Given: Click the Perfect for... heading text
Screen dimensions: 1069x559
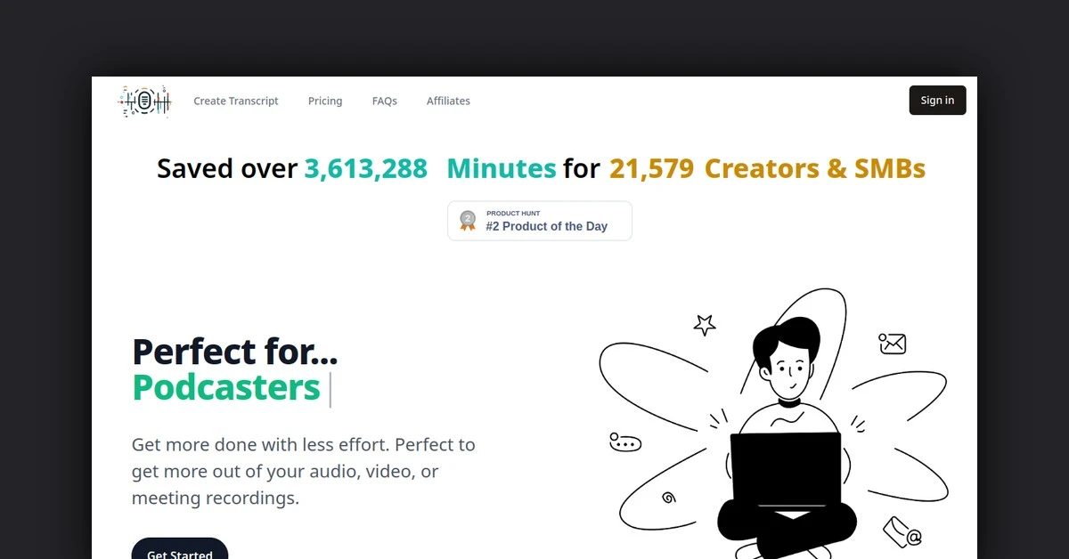Looking at the screenshot, I should [235, 352].
